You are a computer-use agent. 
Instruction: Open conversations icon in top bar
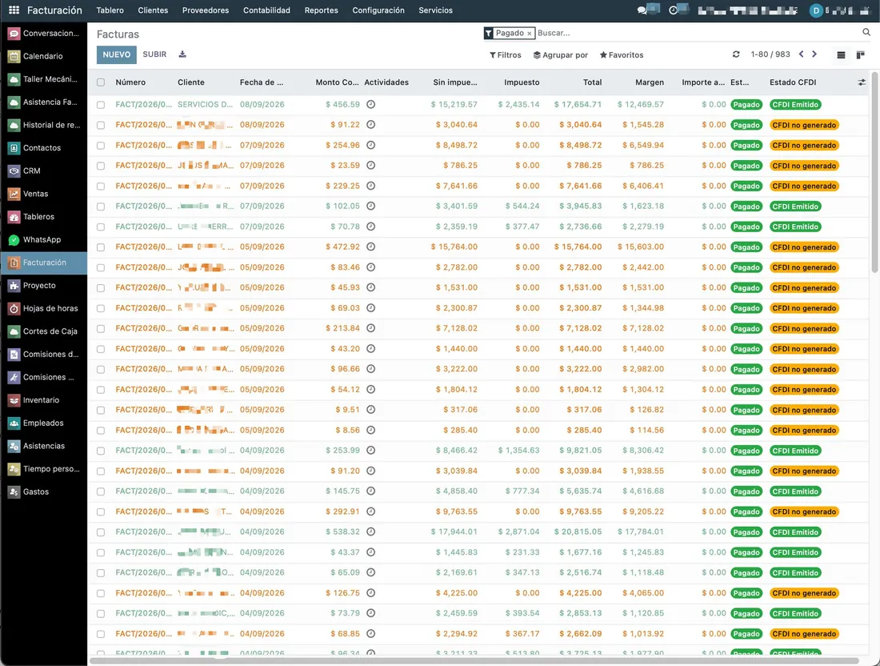642,10
